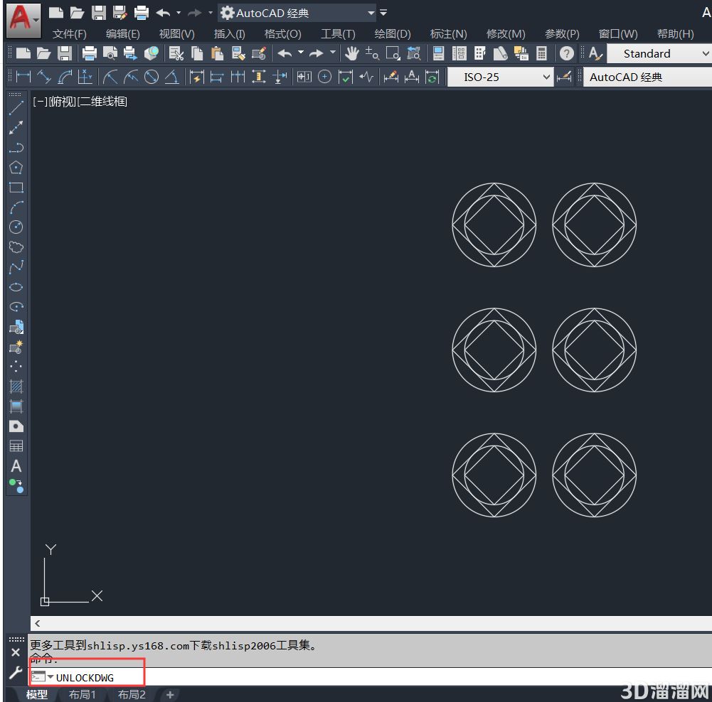Open the 绘图(D) menu
The height and width of the screenshot is (702, 712).
click(393, 34)
